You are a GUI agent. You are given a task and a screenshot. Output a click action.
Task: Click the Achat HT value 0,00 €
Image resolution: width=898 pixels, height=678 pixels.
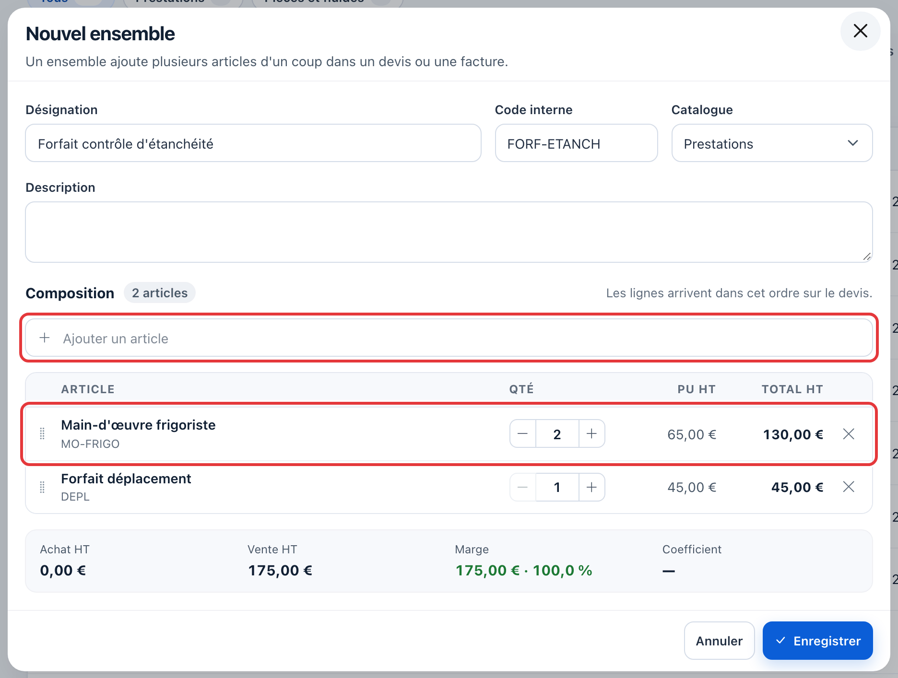pos(63,571)
